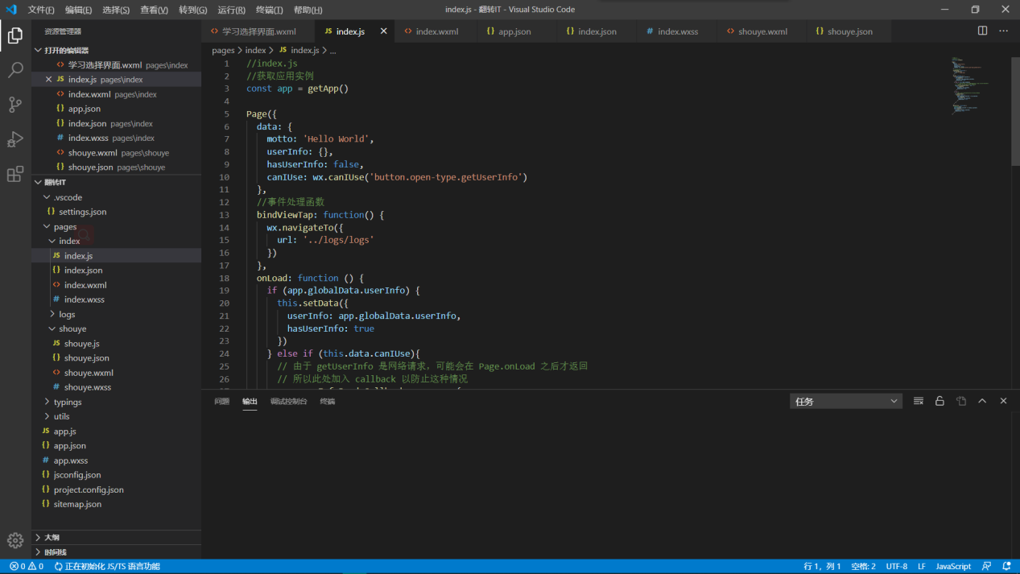
Task: Change indentation via 空格: 2
Action: [863, 567]
